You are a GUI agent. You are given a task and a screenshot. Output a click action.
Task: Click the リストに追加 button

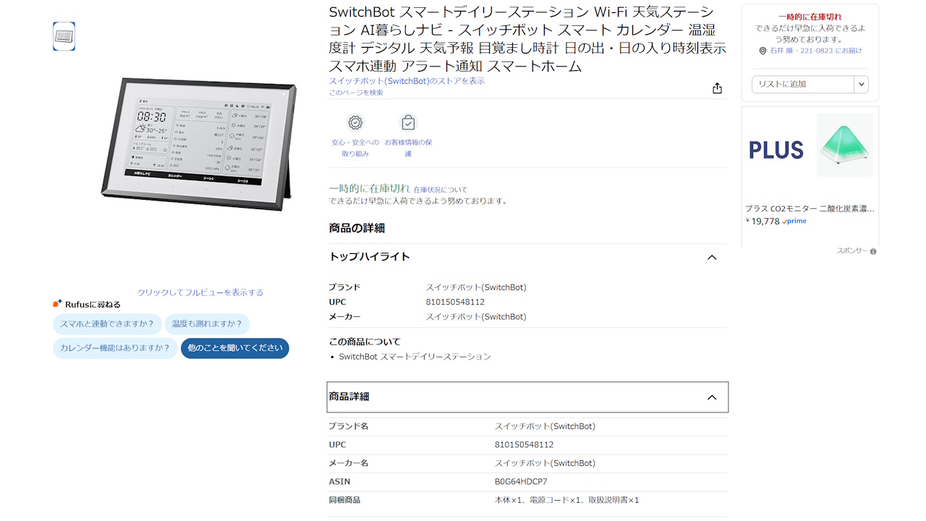coord(804,84)
